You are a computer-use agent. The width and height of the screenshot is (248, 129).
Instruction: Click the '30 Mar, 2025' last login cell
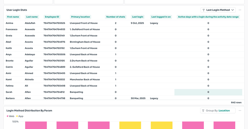[138, 98]
